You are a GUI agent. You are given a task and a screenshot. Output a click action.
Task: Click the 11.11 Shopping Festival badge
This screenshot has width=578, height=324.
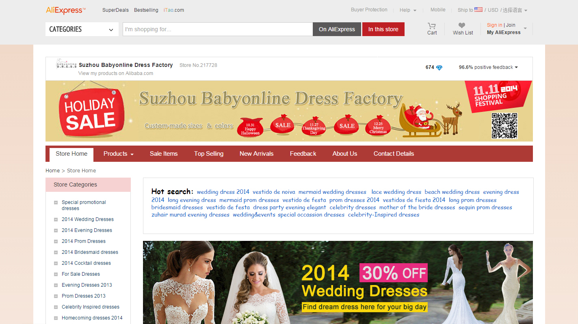click(498, 96)
